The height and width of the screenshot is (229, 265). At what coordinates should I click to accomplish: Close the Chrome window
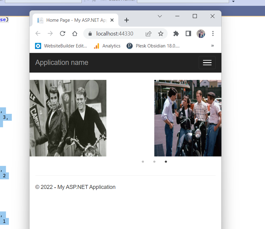(212, 16)
